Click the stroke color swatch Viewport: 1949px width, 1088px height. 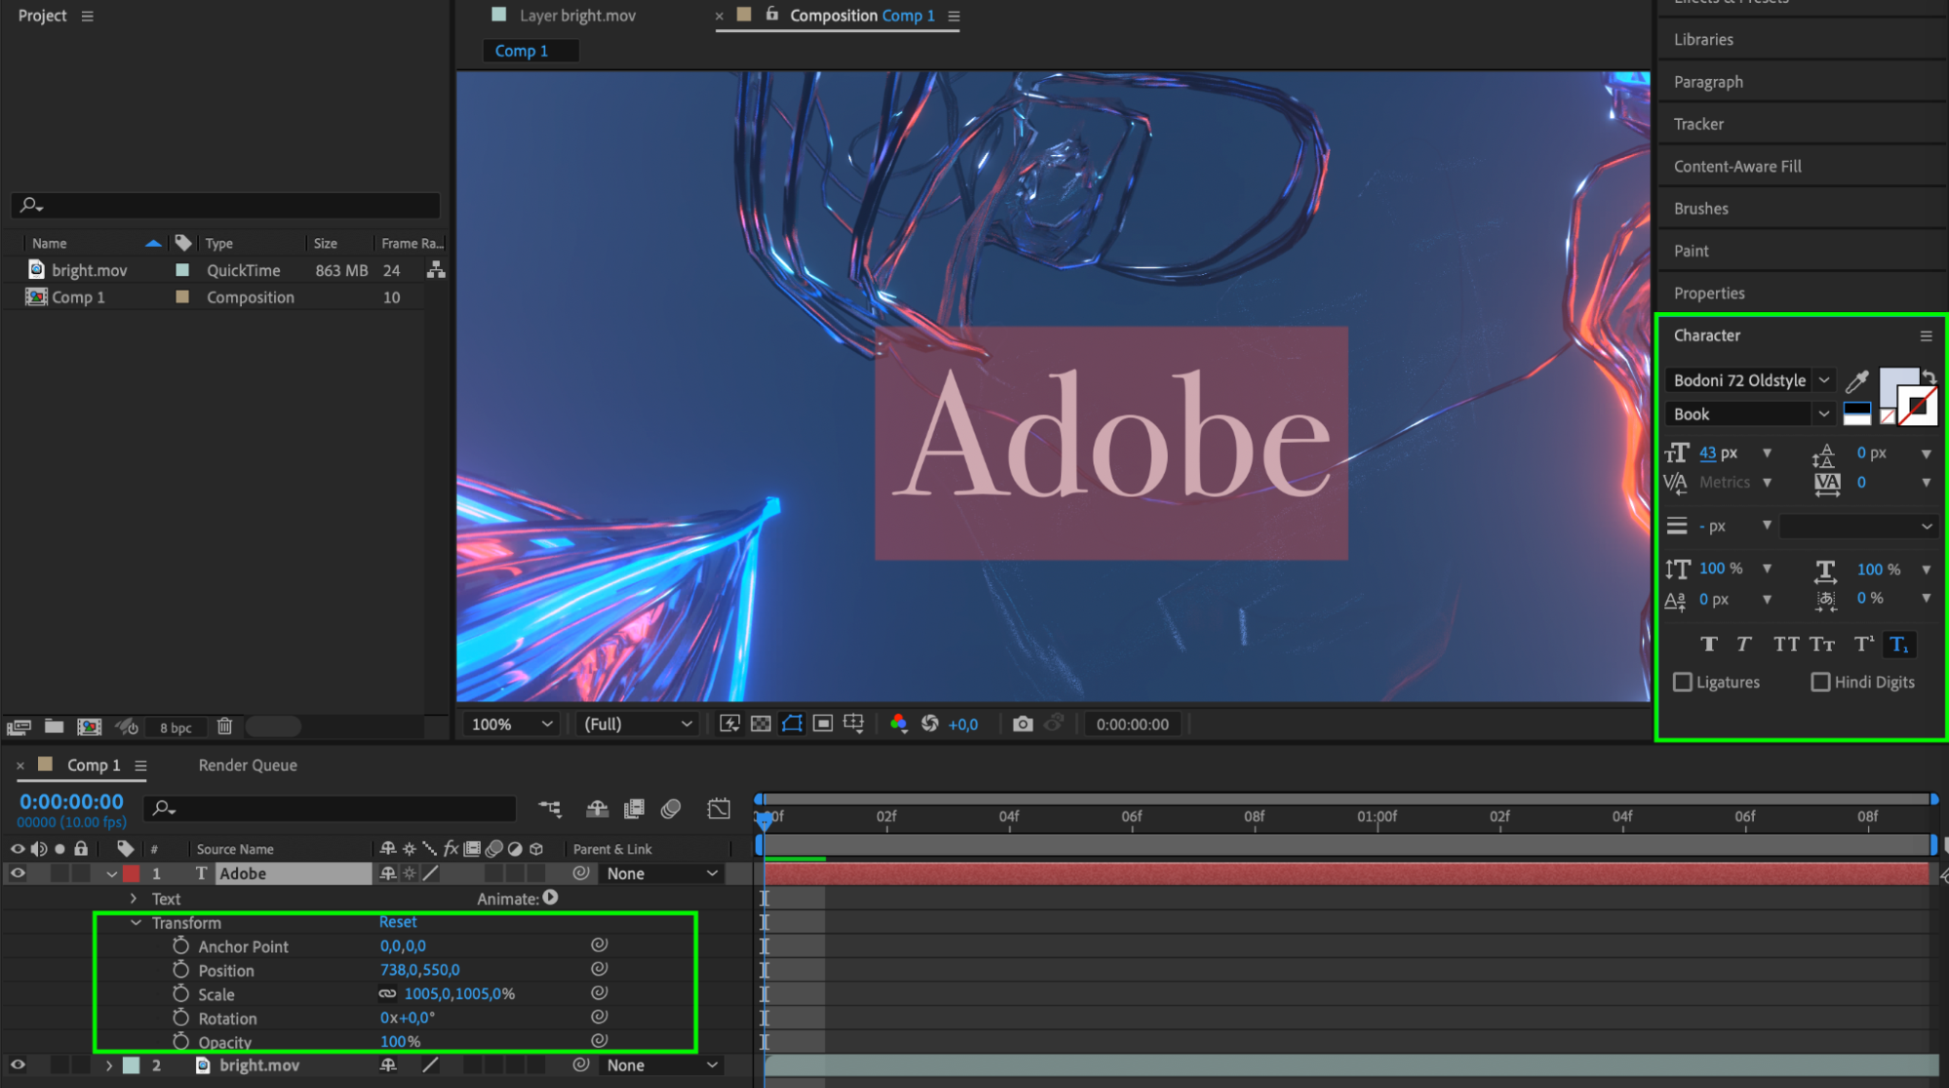click(x=1919, y=406)
